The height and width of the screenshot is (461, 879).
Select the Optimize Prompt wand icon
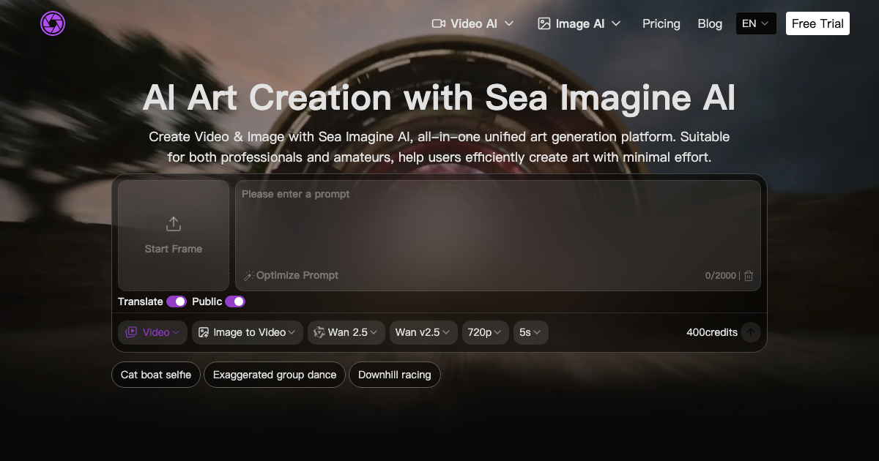point(249,275)
